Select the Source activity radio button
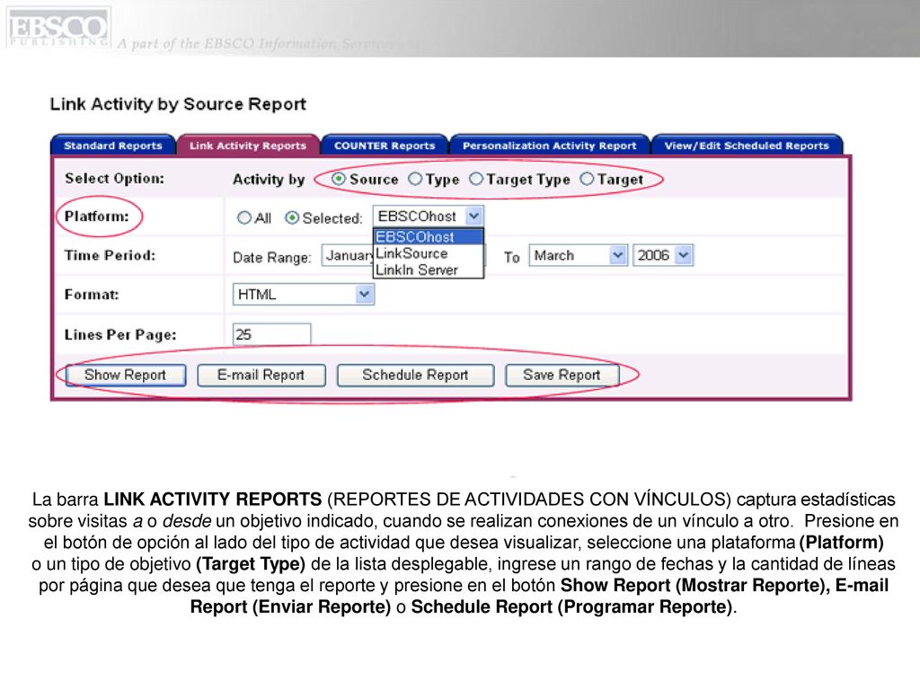Screen dimensions: 920x690 point(339,179)
